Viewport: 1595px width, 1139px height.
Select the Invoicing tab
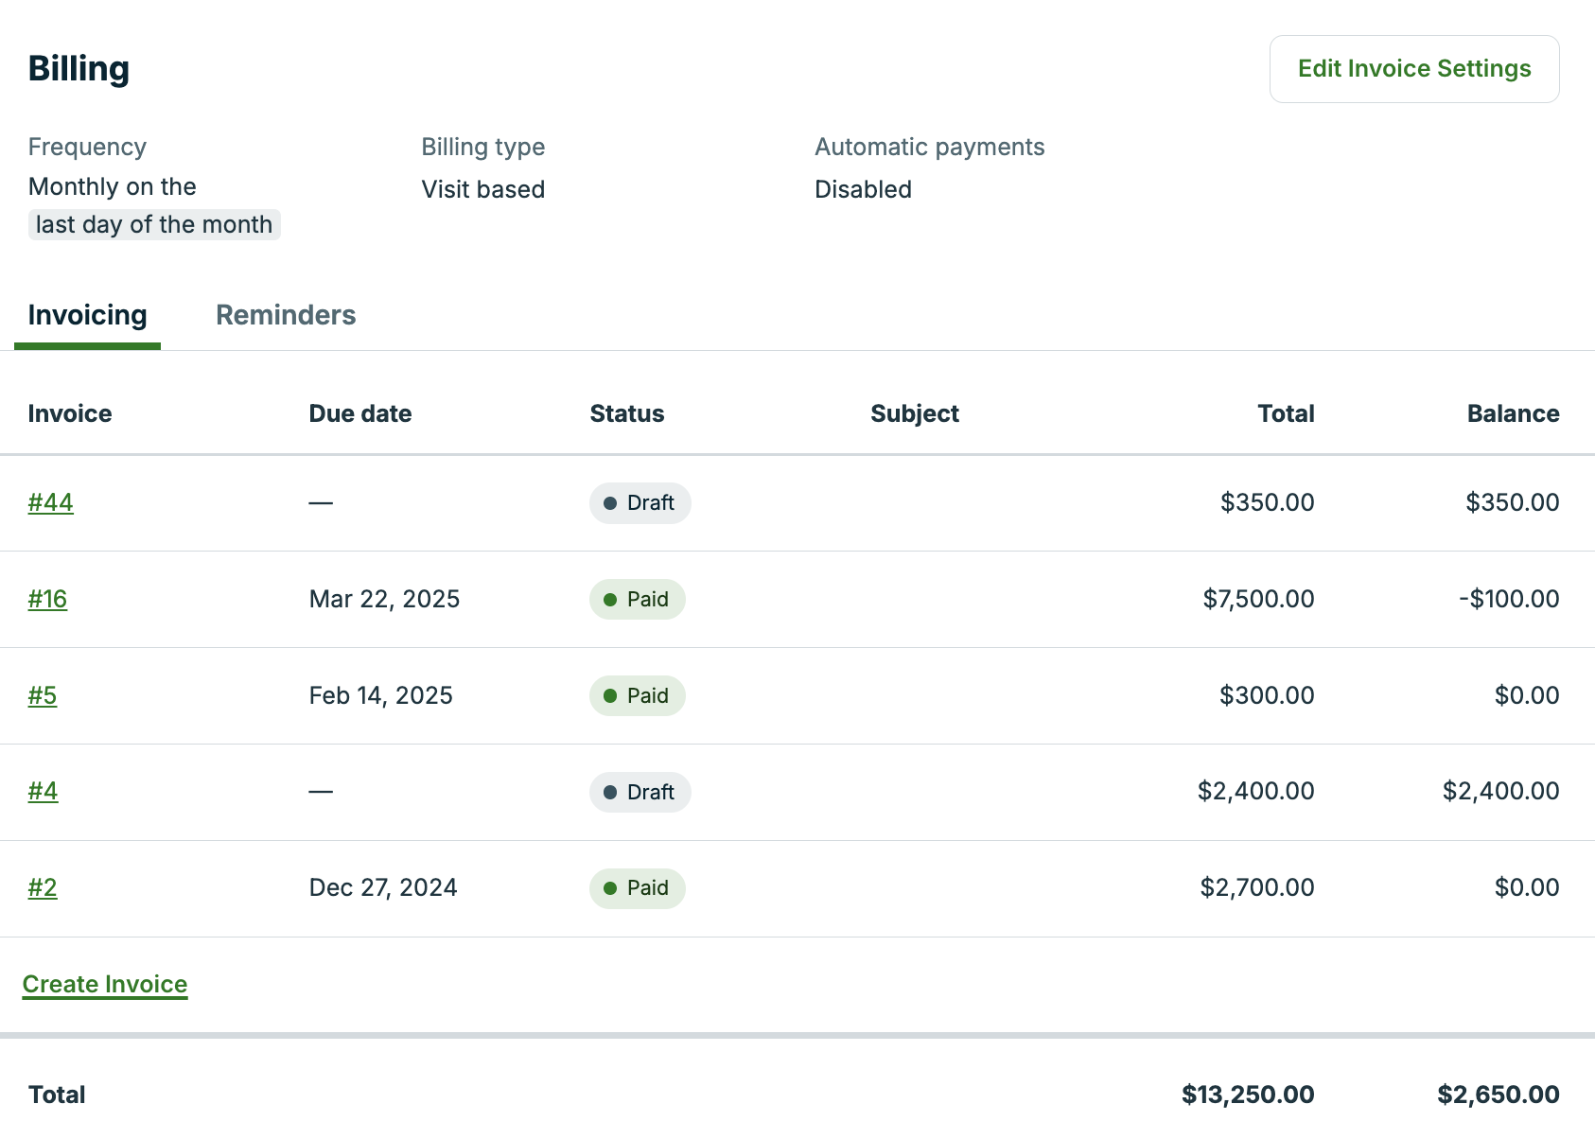point(87,314)
